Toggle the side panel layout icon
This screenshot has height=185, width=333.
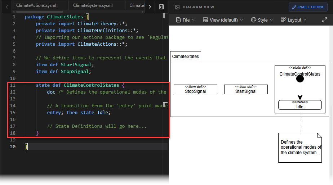coord(161,7)
